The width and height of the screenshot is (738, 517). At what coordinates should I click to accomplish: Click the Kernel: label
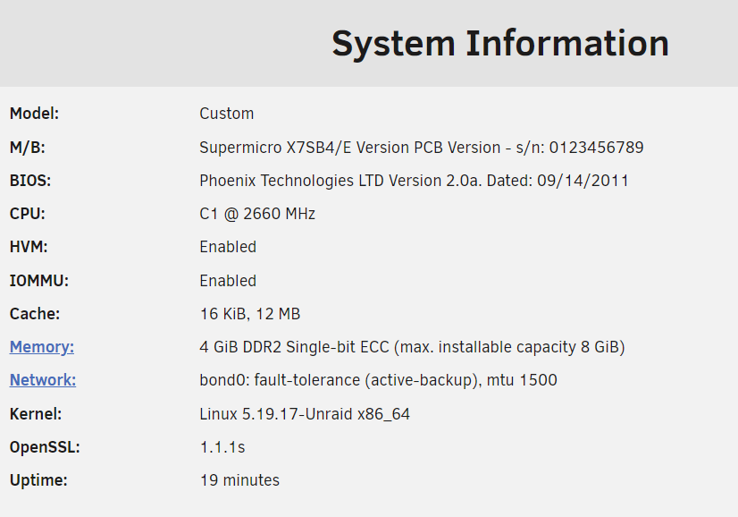[x=36, y=414]
